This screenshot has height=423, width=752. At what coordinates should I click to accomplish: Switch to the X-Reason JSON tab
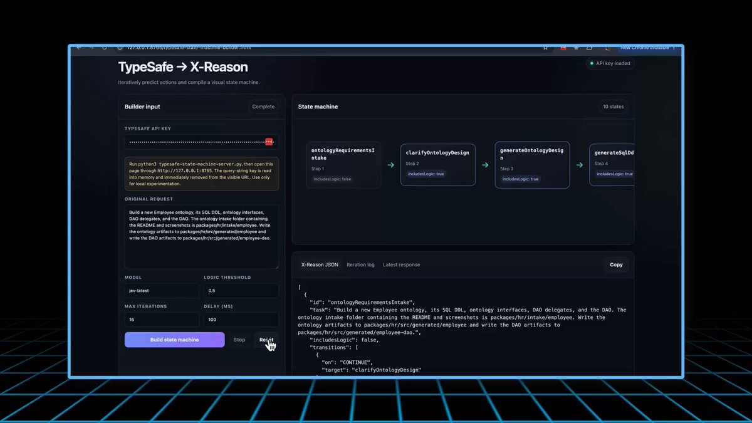click(x=320, y=264)
